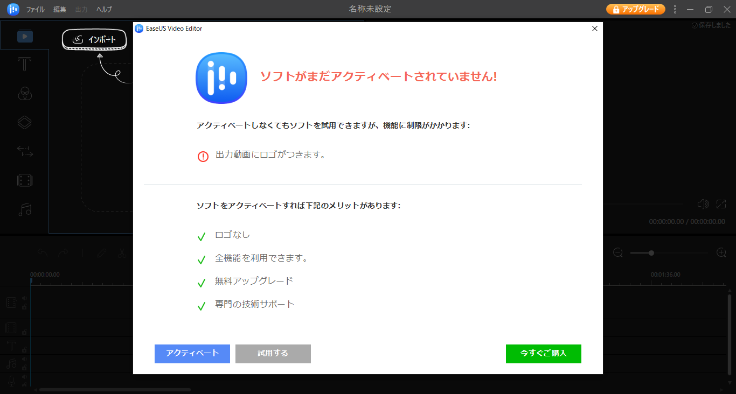The height and width of the screenshot is (394, 736).
Task: Toggle the video track lock
Action: pyautogui.click(x=24, y=307)
